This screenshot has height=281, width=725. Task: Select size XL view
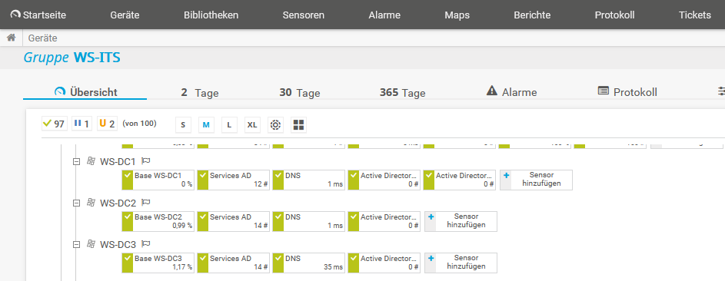[x=252, y=125]
